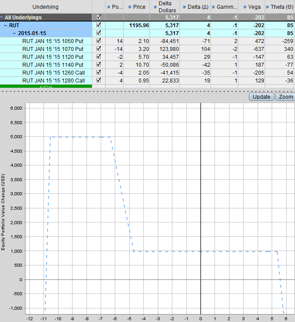Image resolution: width=295 pixels, height=322 pixels.
Task: Sort by the Delta (Δ) column header
Action: click(195, 7)
